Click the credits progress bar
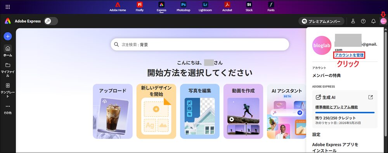 tap(345, 112)
